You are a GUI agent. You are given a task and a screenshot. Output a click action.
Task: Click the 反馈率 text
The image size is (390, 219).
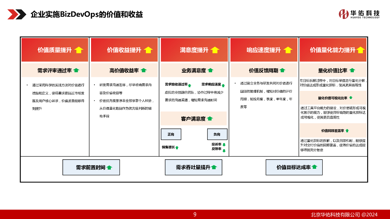pos(216,149)
